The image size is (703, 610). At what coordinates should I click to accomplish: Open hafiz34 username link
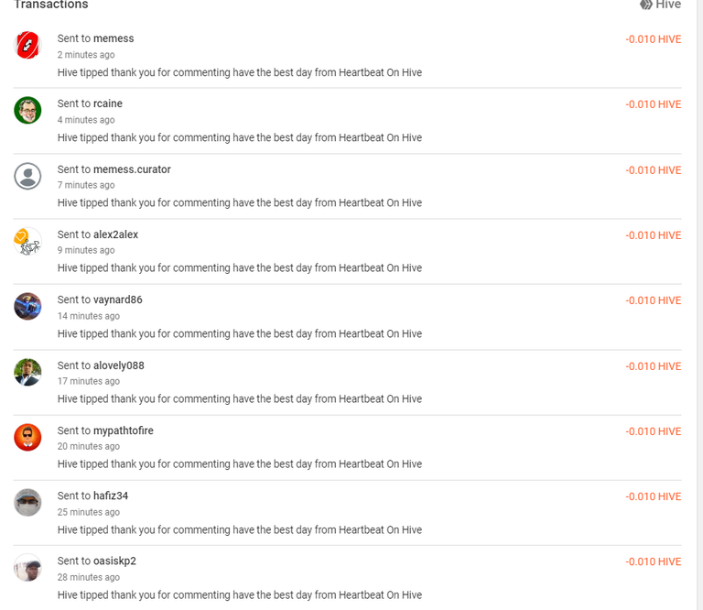coord(111,496)
